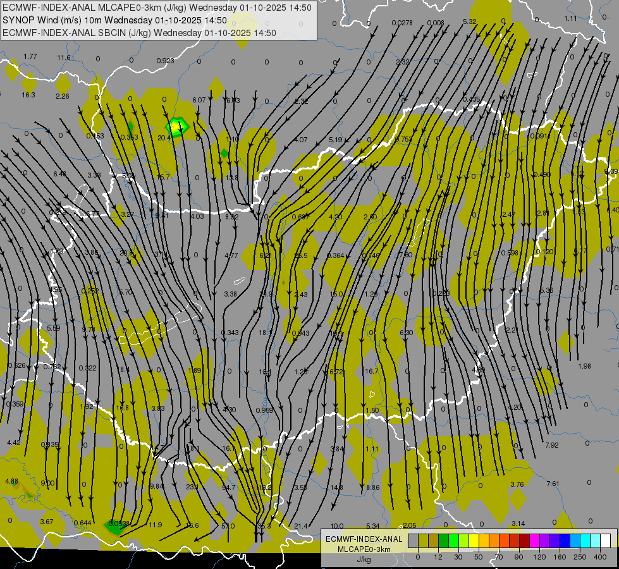Viewport: 619px width, 569px height.
Task: Click the map value 14.8
Action: (x=336, y=487)
